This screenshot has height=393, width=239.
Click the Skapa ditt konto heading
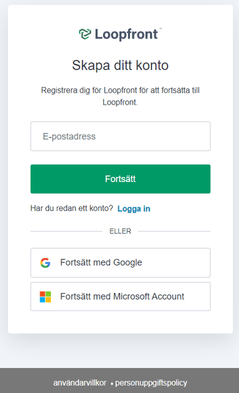120,66
